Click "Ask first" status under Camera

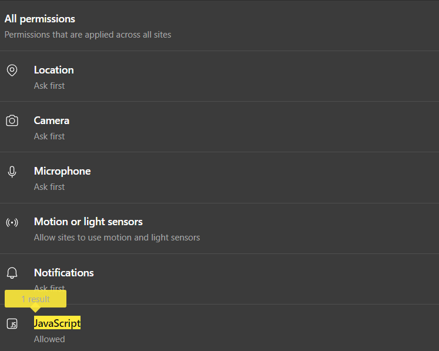[49, 136]
